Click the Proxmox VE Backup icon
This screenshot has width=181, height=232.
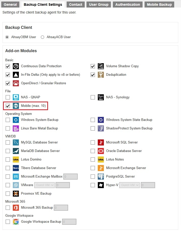point(16,194)
